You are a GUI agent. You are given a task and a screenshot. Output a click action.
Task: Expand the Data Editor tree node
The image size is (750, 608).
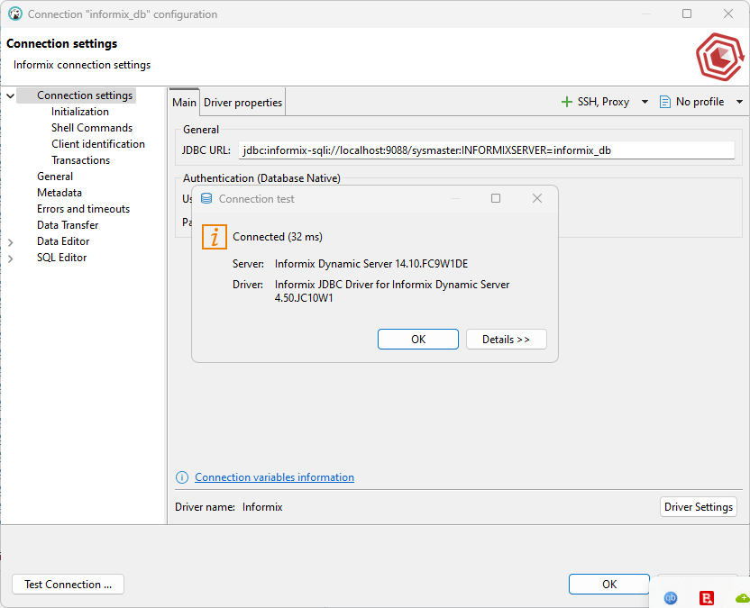[x=11, y=241]
